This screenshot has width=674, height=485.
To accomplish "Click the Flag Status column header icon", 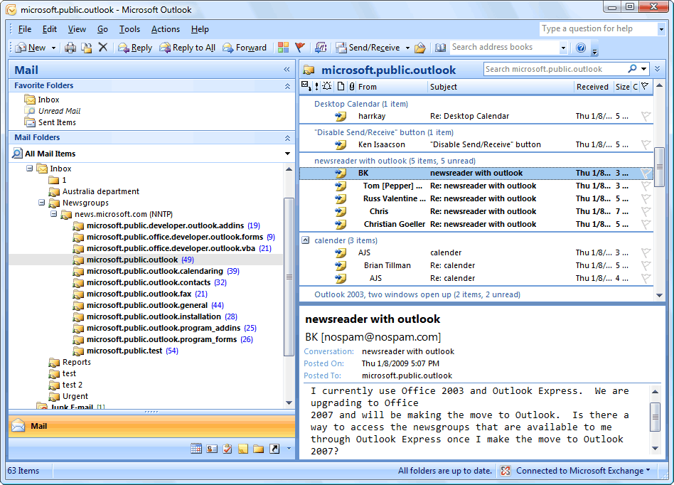I will [x=645, y=87].
